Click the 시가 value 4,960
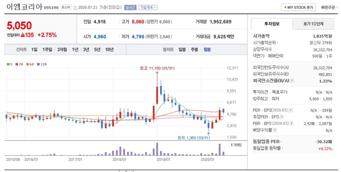 (100, 36)
